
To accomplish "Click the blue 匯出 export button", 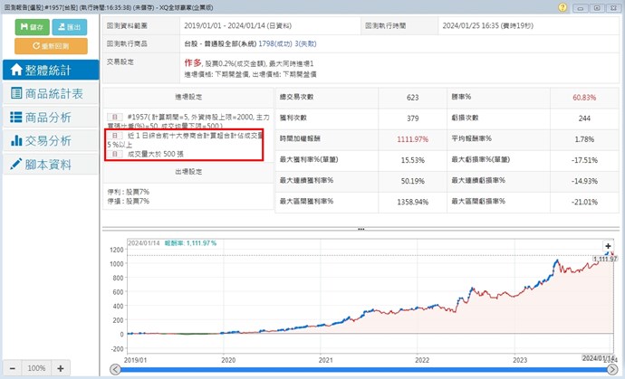I will tap(74, 28).
